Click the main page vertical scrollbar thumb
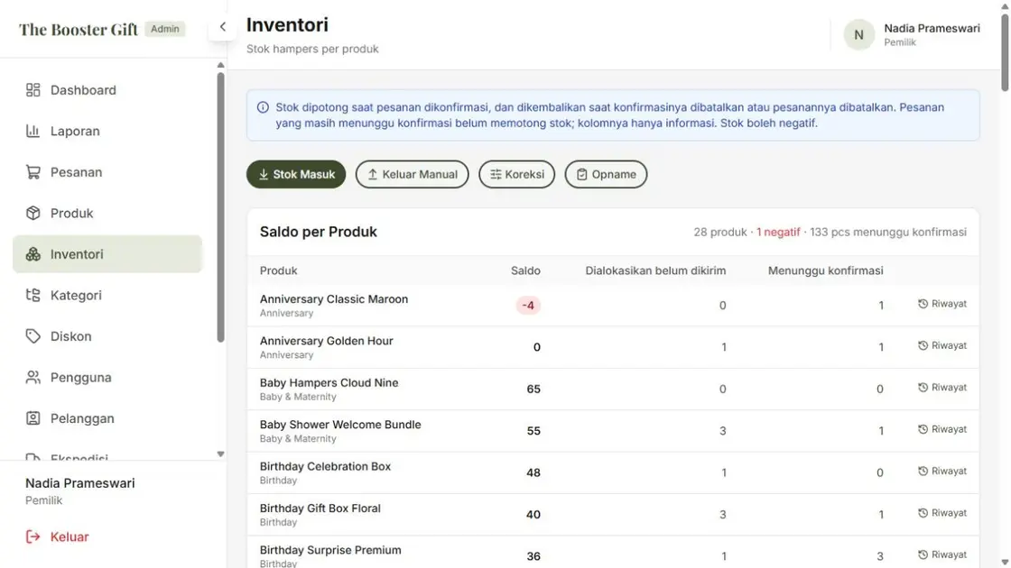Screen dimensions: 1011x568 [x=1005, y=51]
